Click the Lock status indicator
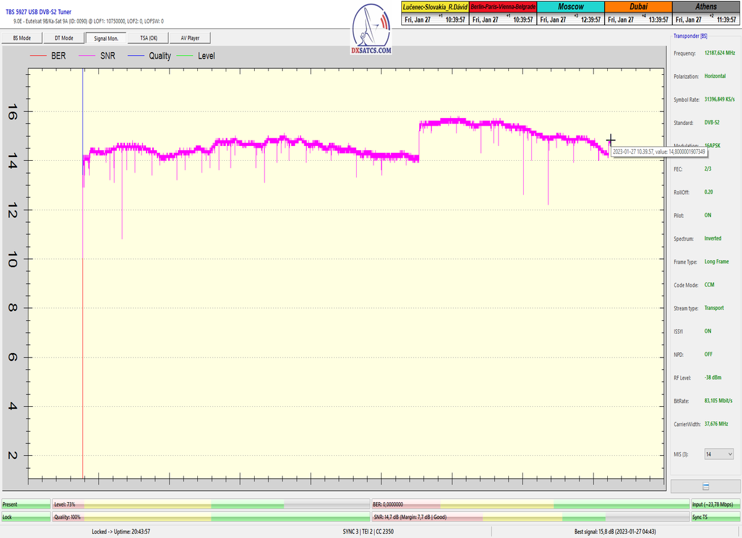742x538 pixels. pos(25,516)
